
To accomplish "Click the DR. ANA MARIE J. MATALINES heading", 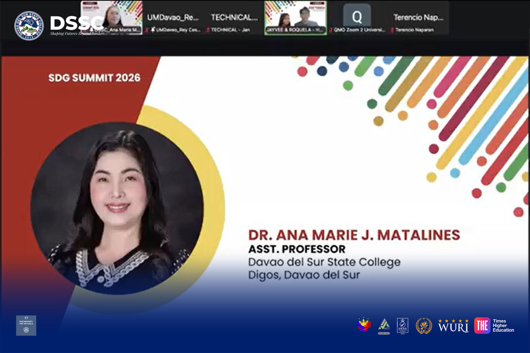I will (x=354, y=235).
